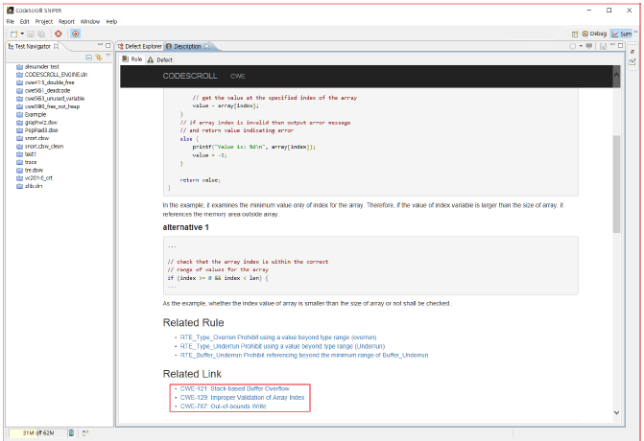Collapse all in the Test Navigator
This screenshot has width=644, height=441.
(x=88, y=58)
